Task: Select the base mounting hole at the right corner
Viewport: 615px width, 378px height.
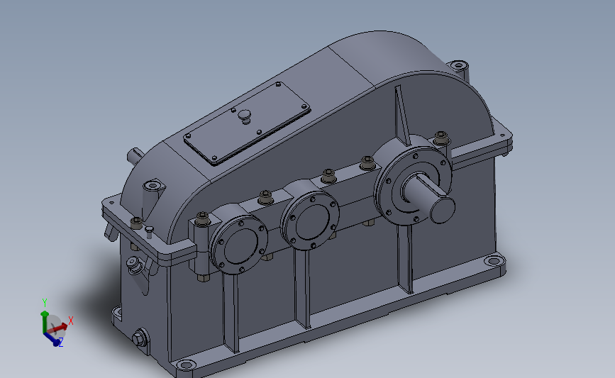Action: point(492,261)
